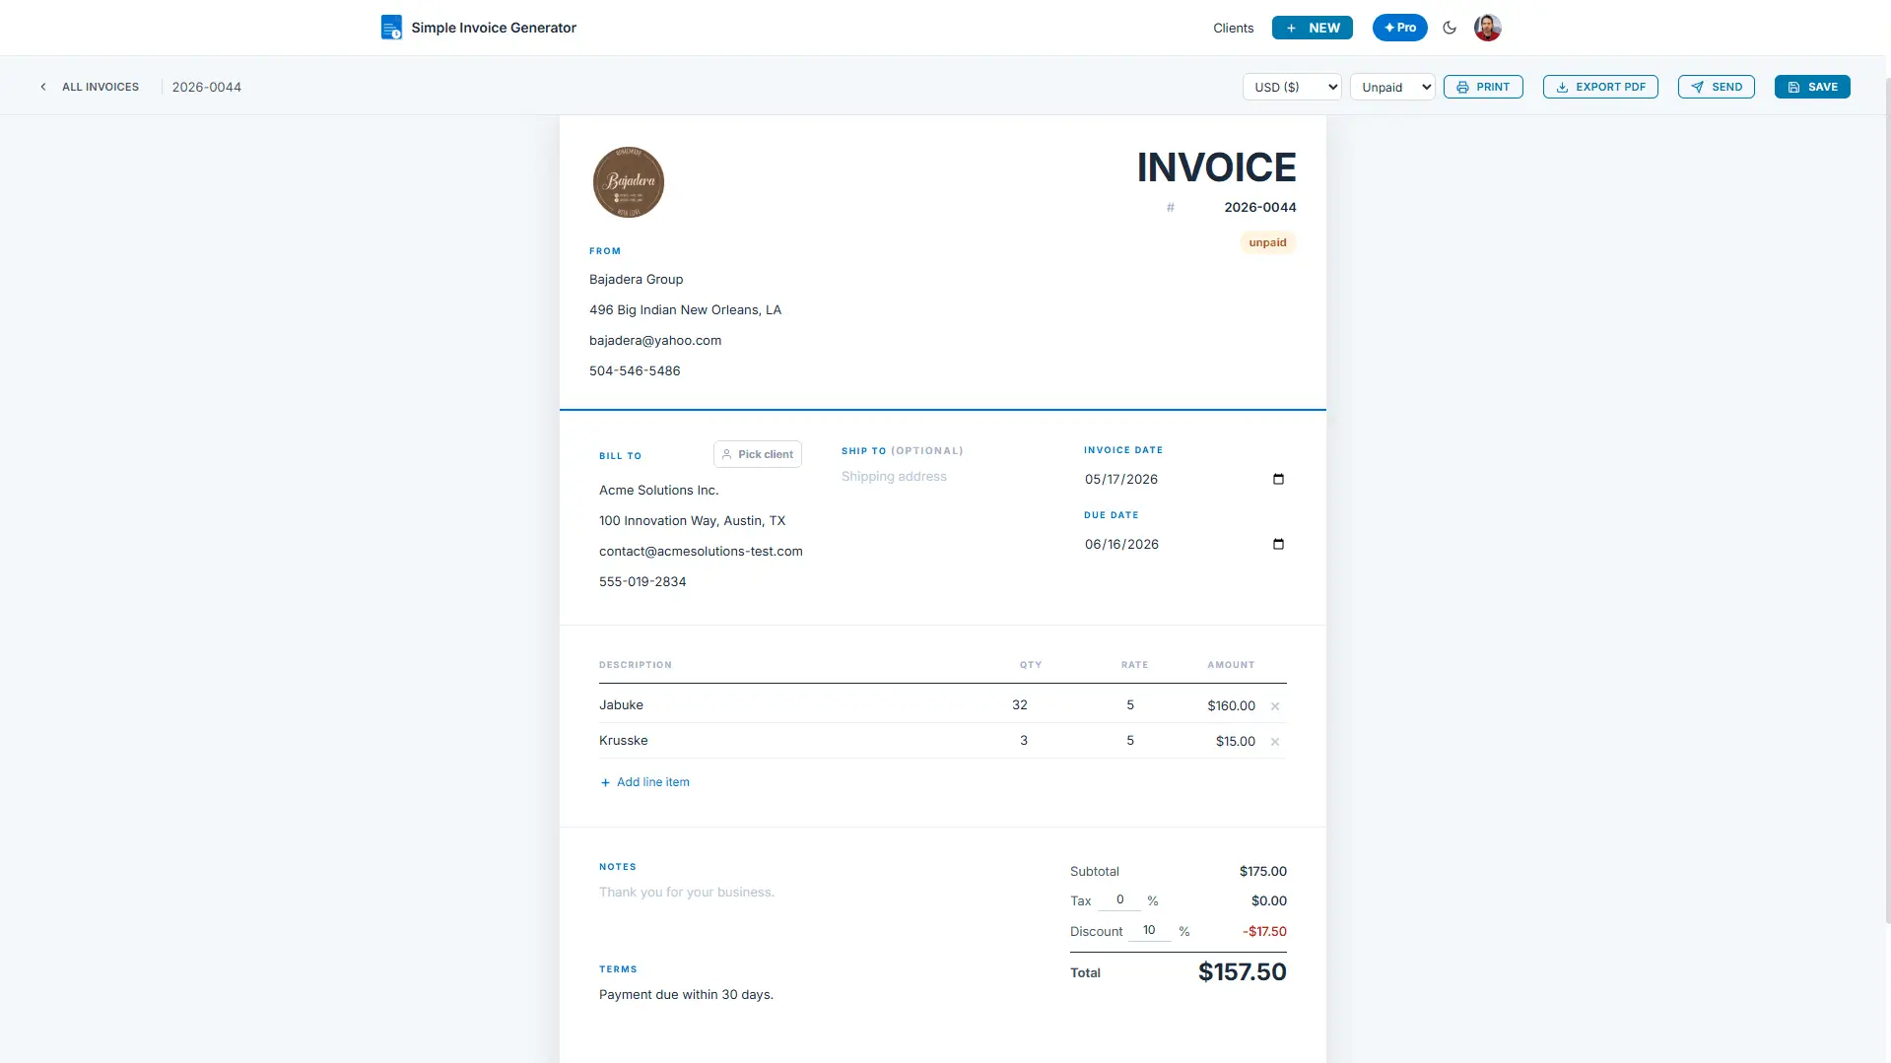This screenshot has height=1063, width=1891.
Task: Pick a client for Bill To
Action: point(757,454)
